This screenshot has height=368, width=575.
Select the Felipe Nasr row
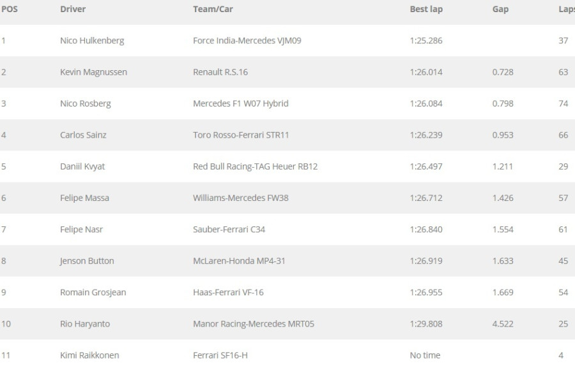pyautogui.click(x=81, y=230)
